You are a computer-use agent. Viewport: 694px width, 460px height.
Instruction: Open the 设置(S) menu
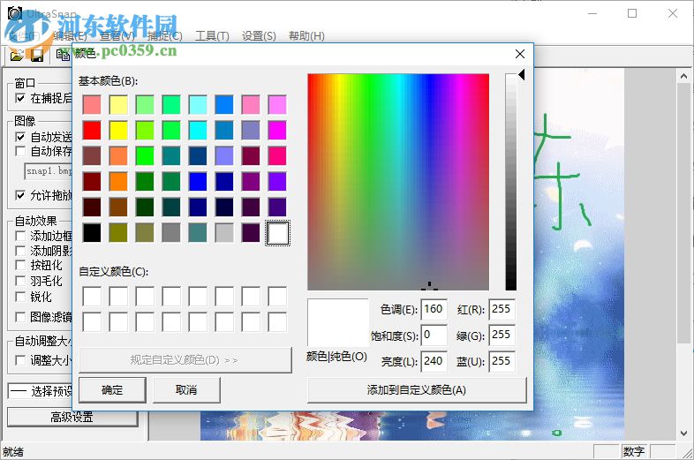pos(259,36)
